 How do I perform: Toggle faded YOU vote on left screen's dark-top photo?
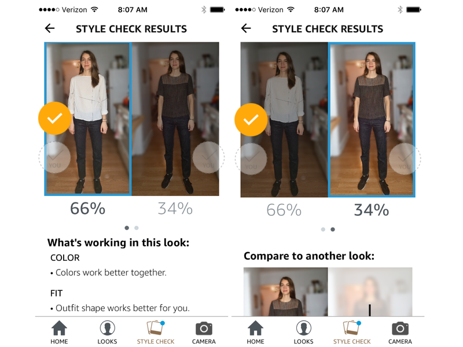click(208, 157)
